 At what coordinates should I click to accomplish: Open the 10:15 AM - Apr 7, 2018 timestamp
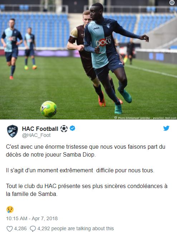pyautogui.click(x=32, y=218)
